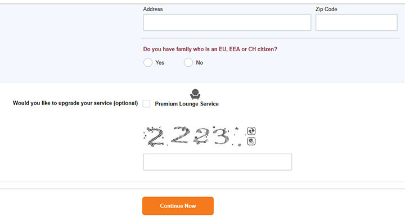The height and width of the screenshot is (220, 405).
Task: Click the No option label
Action: 199,63
